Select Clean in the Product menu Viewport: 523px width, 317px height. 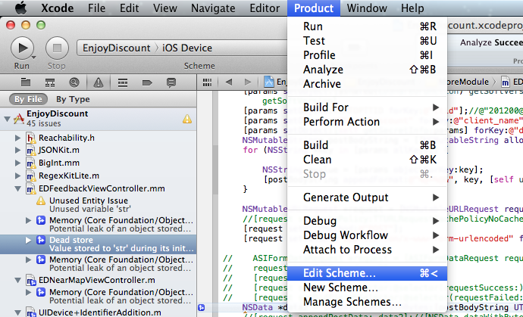[317, 160]
